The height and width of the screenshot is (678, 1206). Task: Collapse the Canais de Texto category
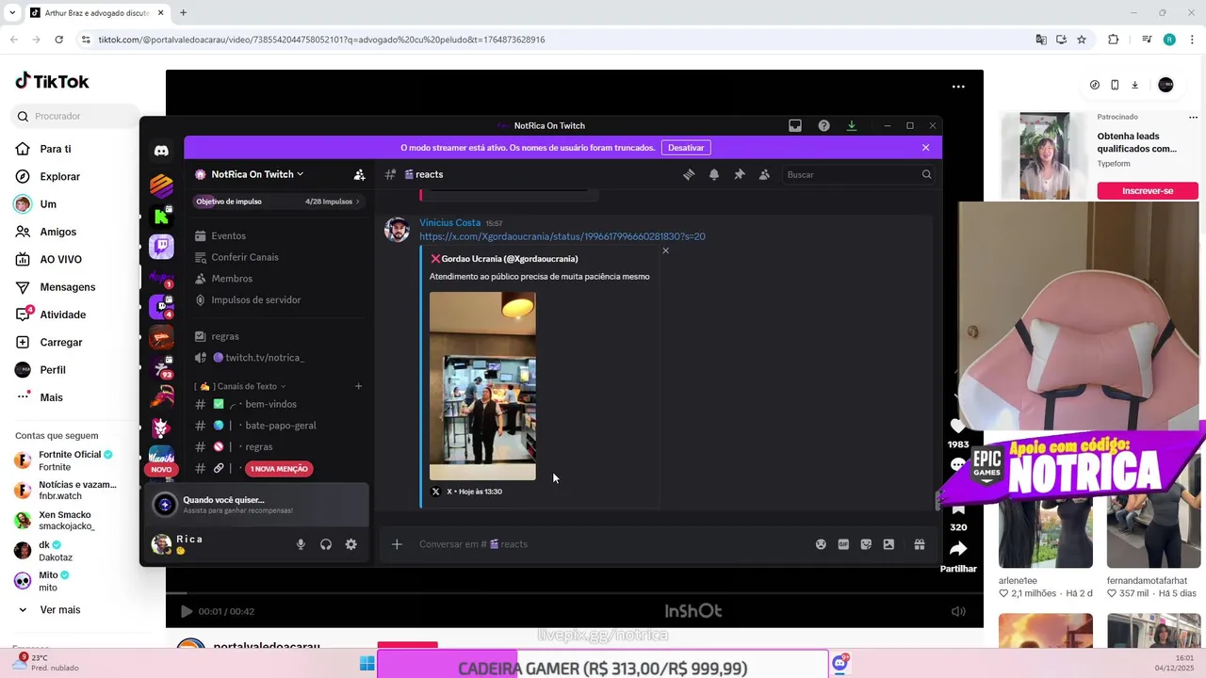240,386
